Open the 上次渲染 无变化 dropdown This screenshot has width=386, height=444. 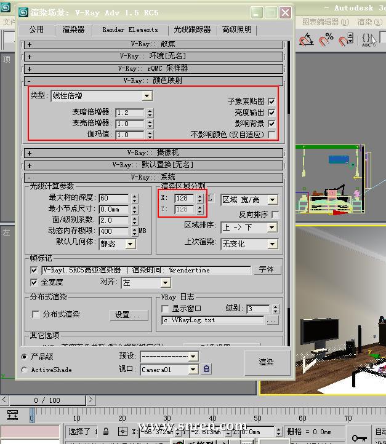point(249,244)
